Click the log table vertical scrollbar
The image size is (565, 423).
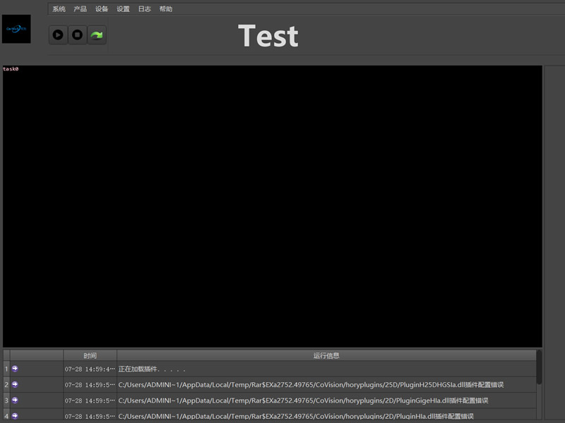pyautogui.click(x=540, y=367)
